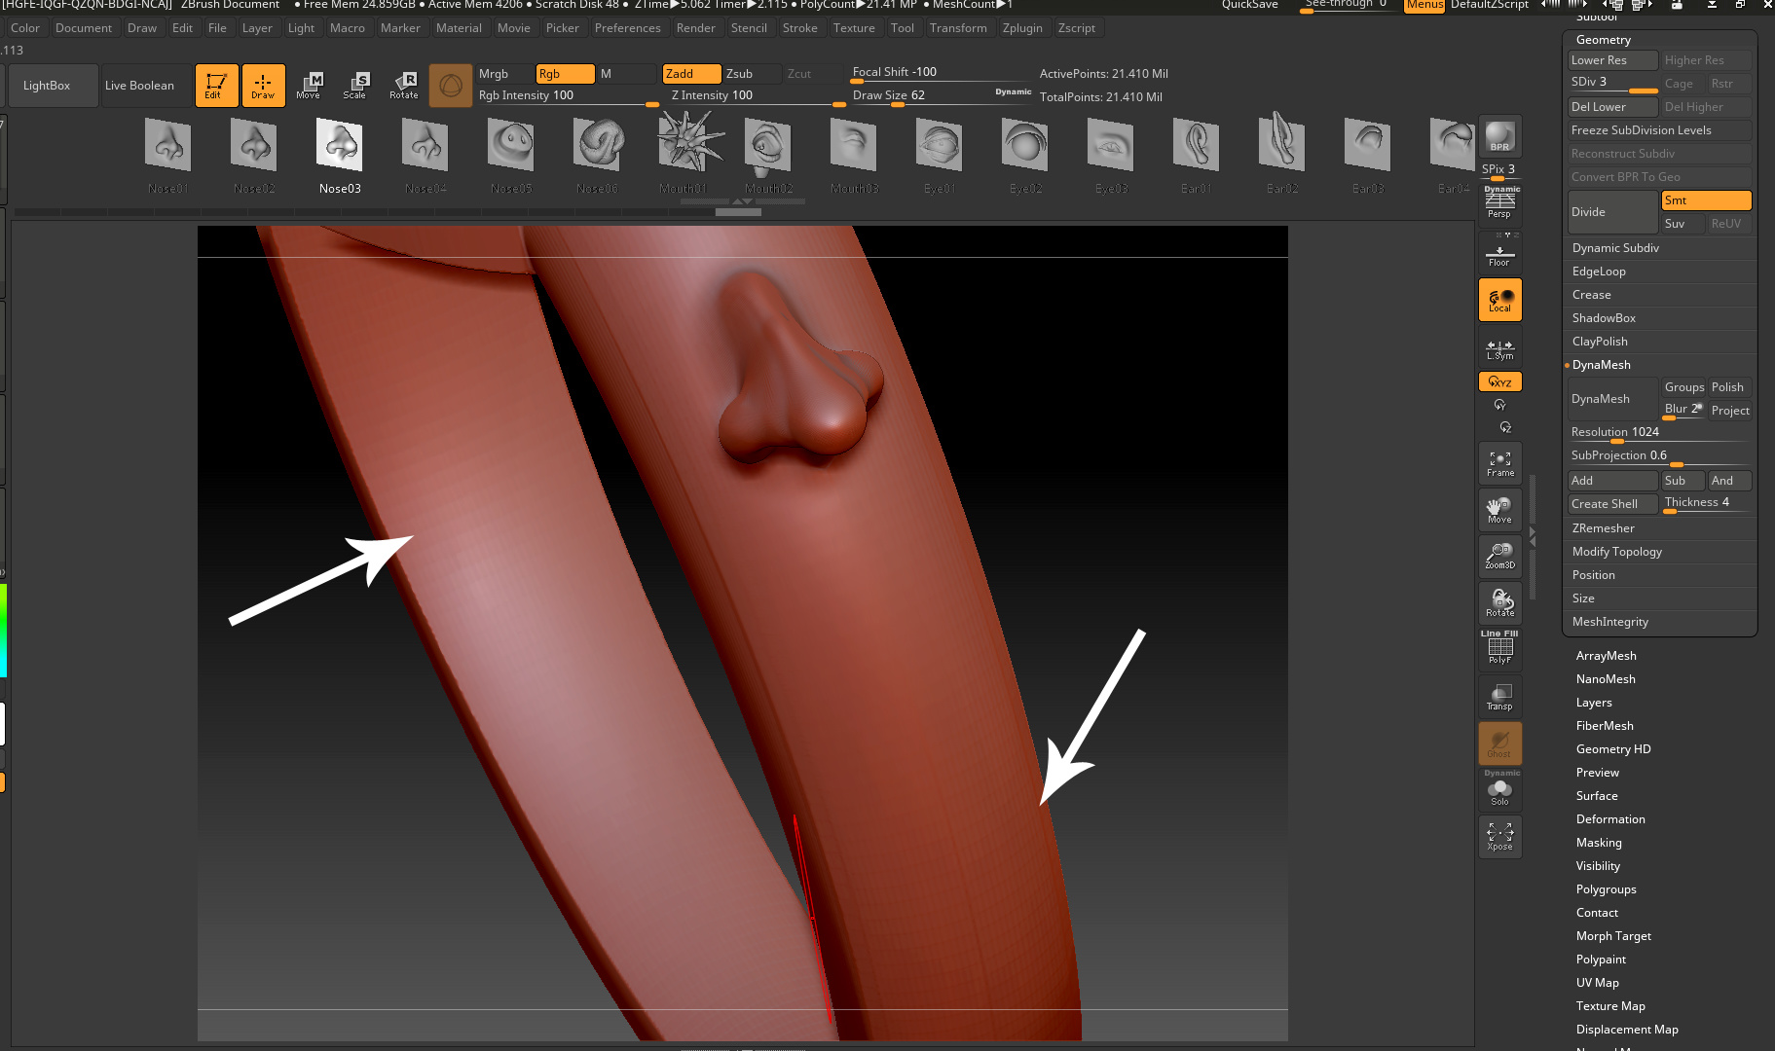The image size is (1775, 1051).
Task: Click the Rotate canvas navigation icon
Action: coord(1499,603)
